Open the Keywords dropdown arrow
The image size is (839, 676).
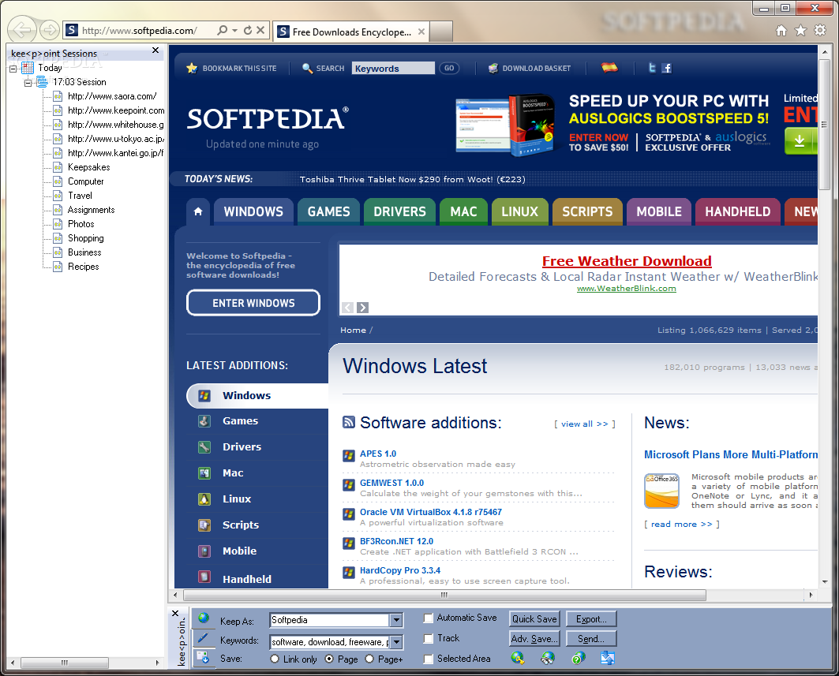pyautogui.click(x=396, y=642)
